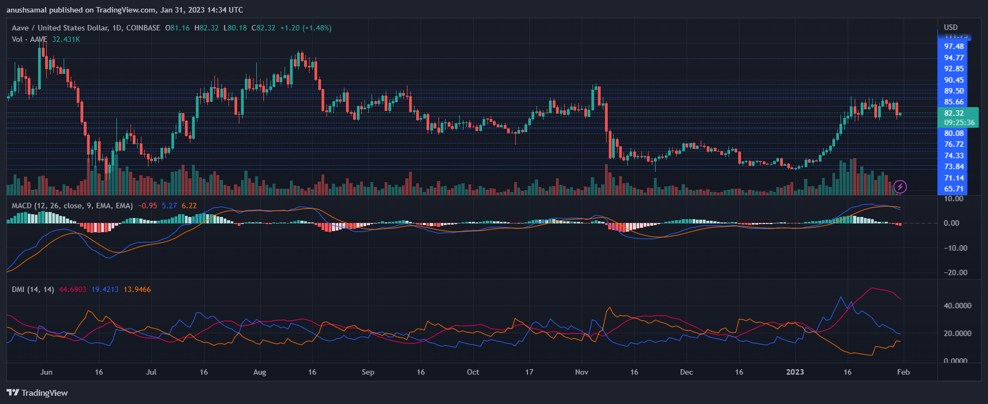Viewport: 988px width, 404px height.
Task: Click the purple lightning bolt icon
Action: point(900,187)
